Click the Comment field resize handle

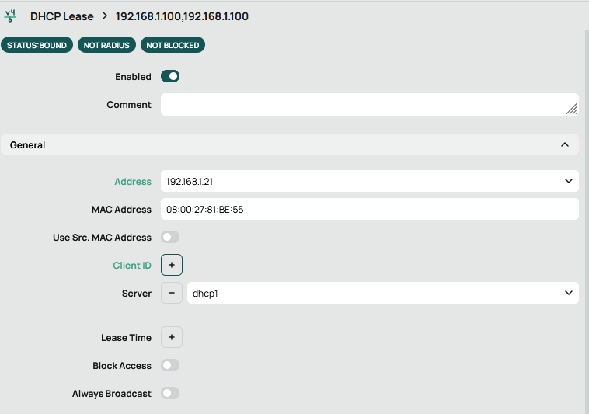pyautogui.click(x=572, y=109)
